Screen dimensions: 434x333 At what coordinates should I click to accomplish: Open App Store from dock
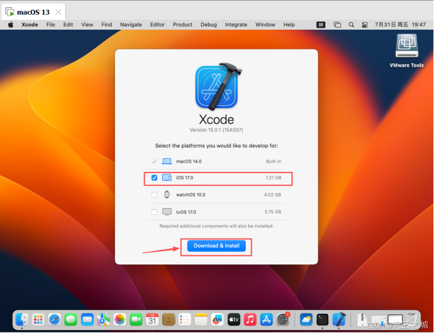point(266,320)
